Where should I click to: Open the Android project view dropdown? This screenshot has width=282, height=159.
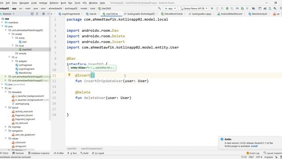pos(8,14)
